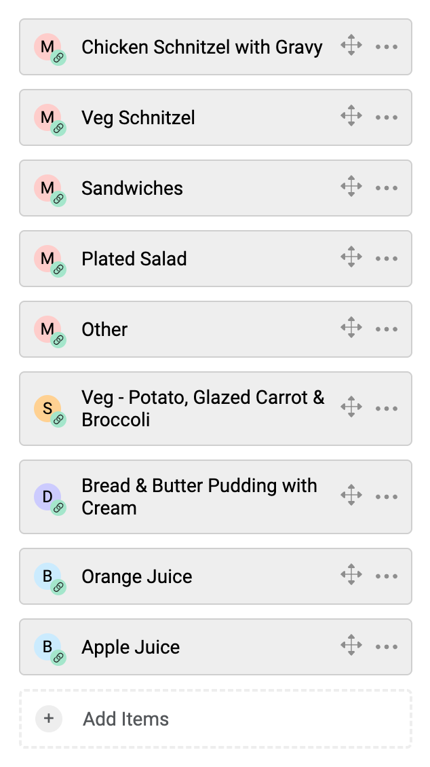Image resolution: width=430 pixels, height=767 pixels.
Task: Click the move handle for Chicken Schnitzel with Gravy
Action: coord(351,47)
